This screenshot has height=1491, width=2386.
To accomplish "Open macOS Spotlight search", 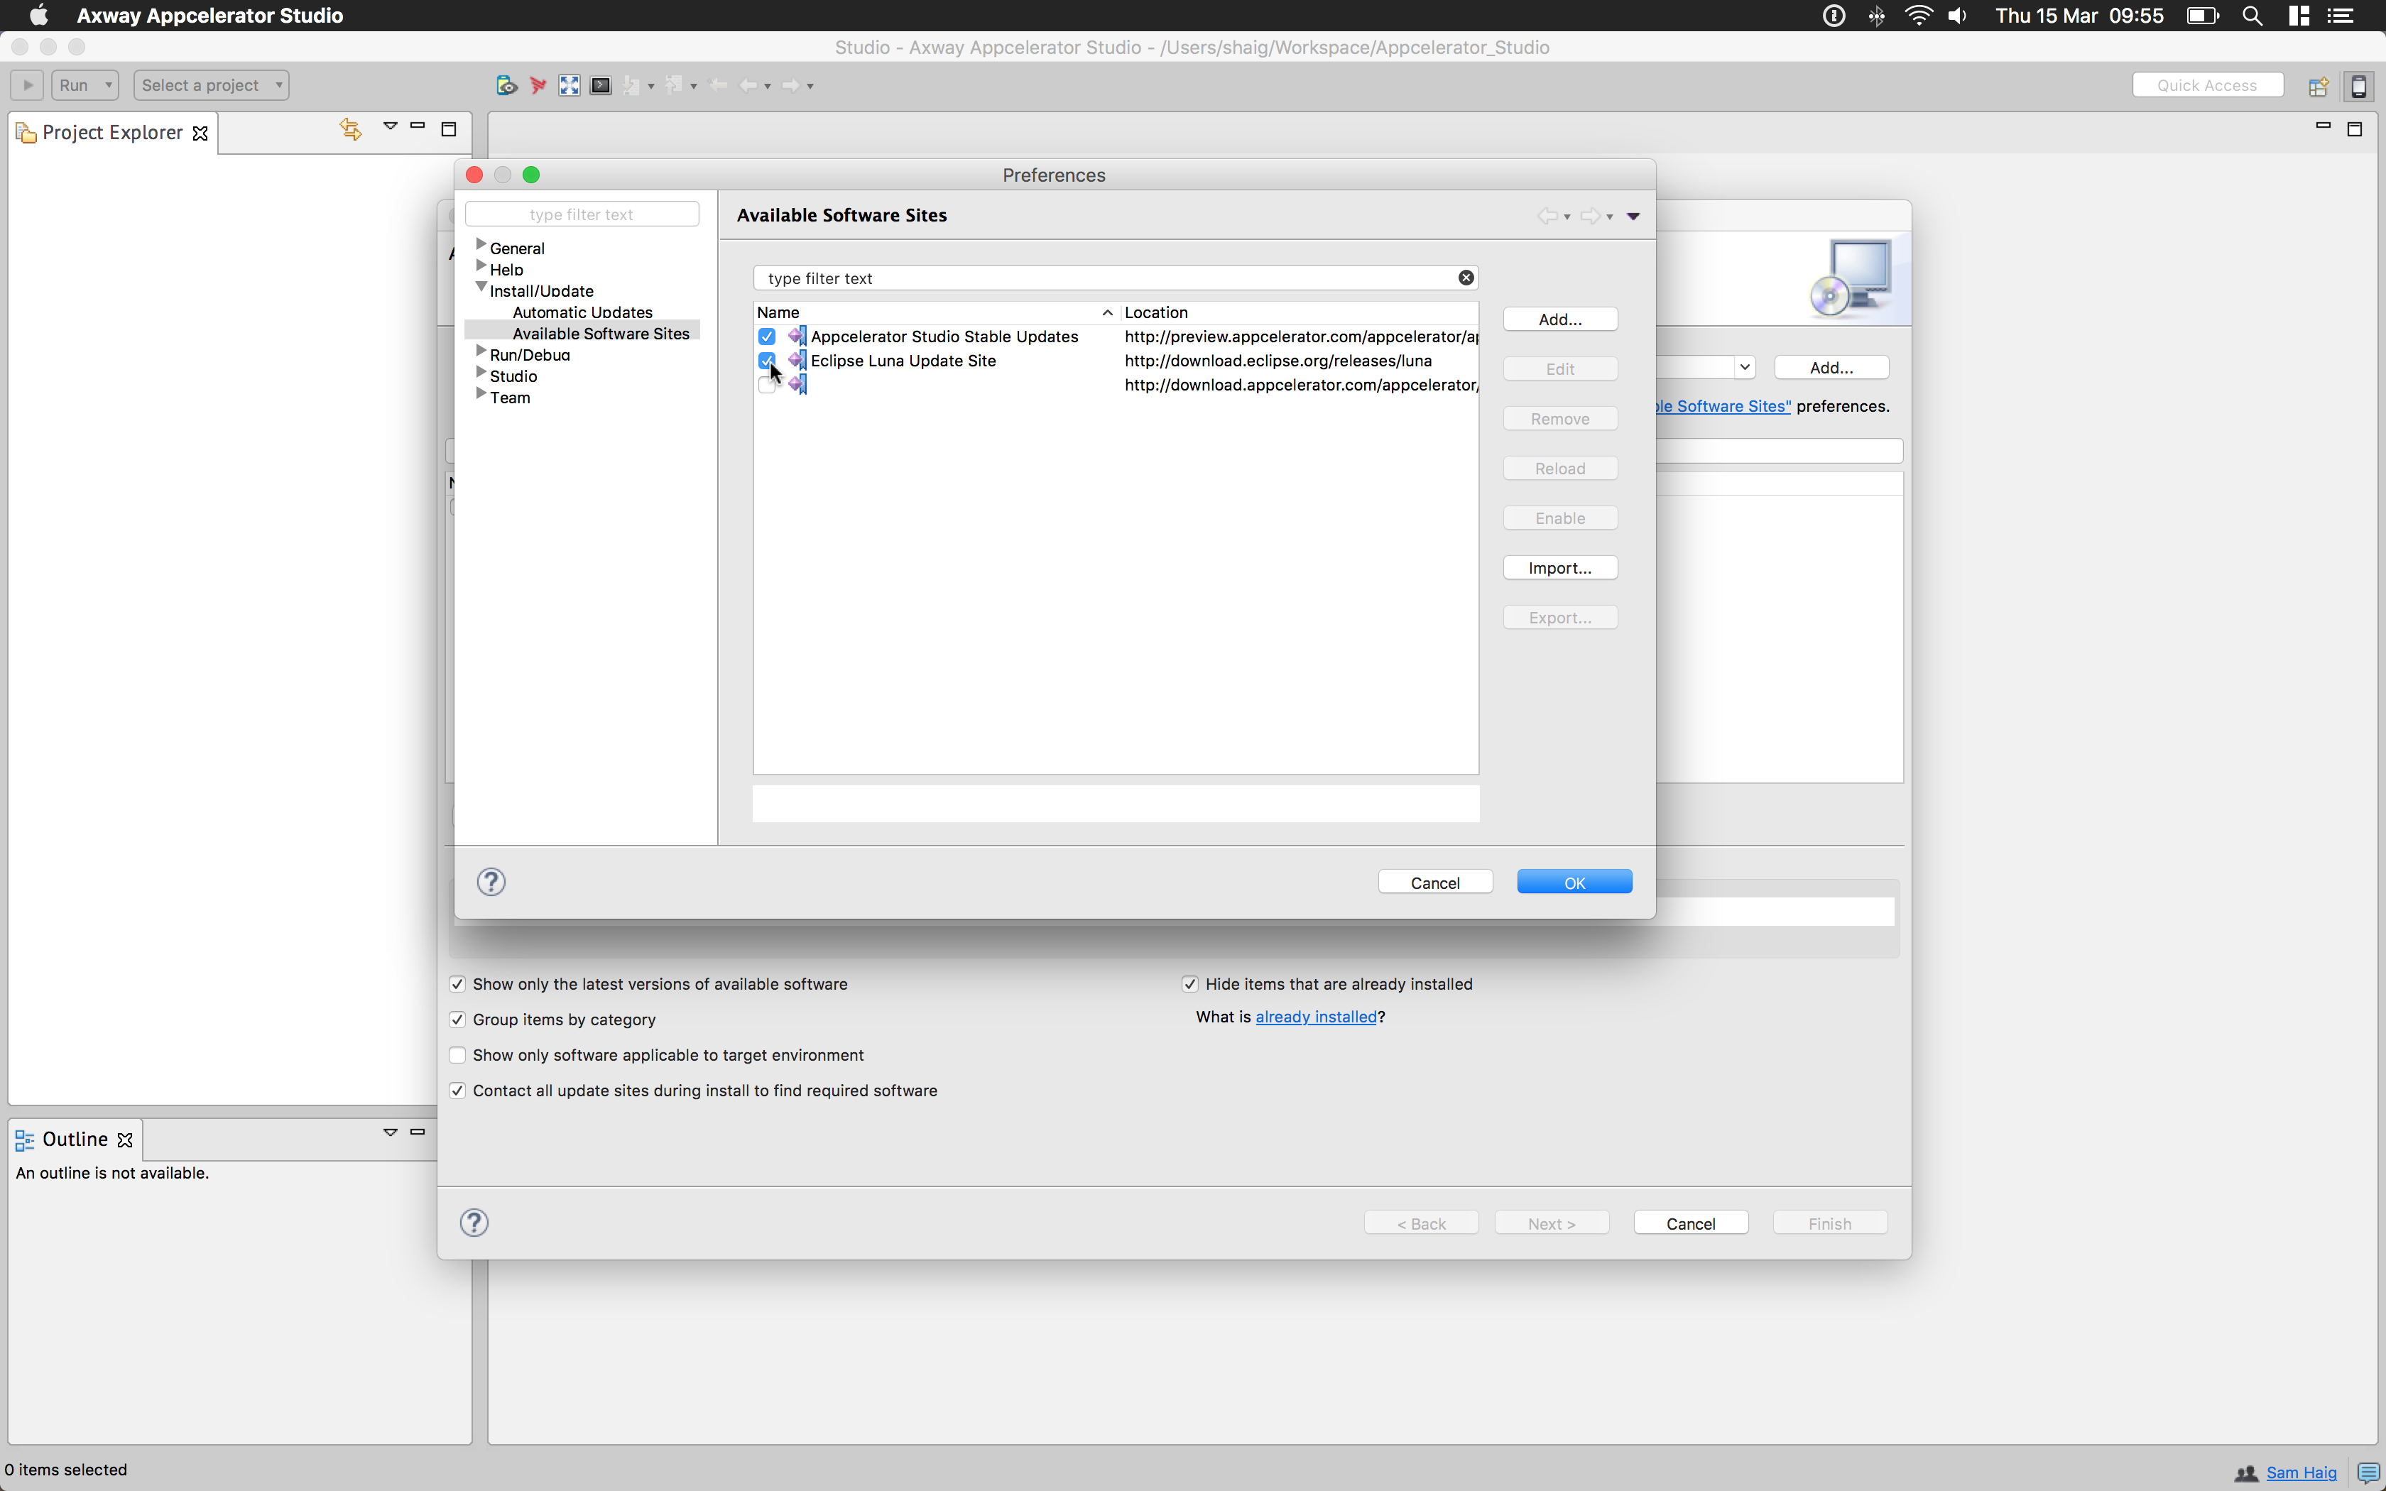I will coord(2253,16).
